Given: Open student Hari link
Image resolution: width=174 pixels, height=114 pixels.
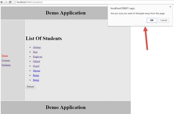Looking at the screenshot, I should pos(35,52).
